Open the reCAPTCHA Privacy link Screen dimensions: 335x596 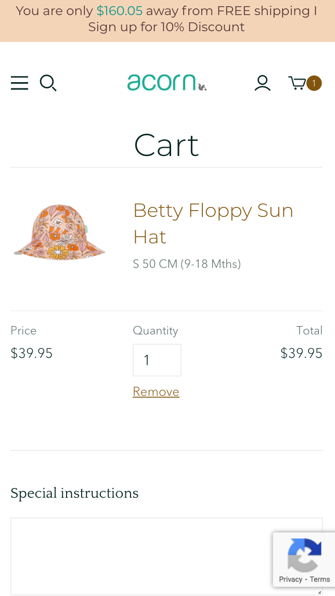(291, 579)
